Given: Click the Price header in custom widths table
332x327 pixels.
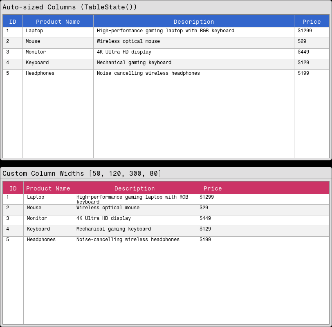Looking at the screenshot, I should [213, 188].
